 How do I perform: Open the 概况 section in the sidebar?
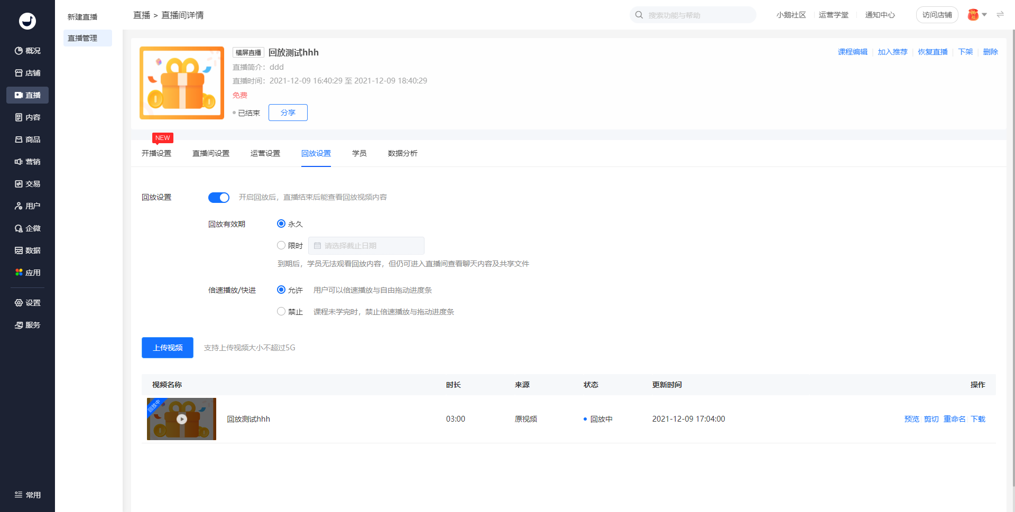click(27, 51)
